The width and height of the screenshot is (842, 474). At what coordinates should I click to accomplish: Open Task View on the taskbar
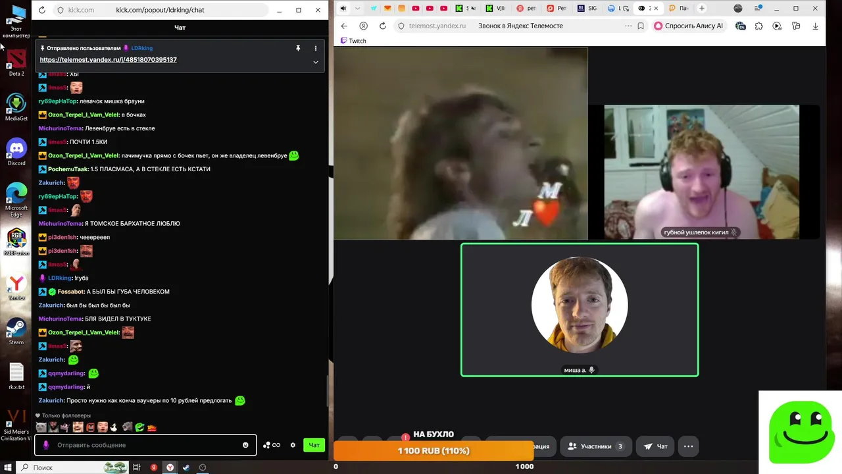[x=137, y=467]
